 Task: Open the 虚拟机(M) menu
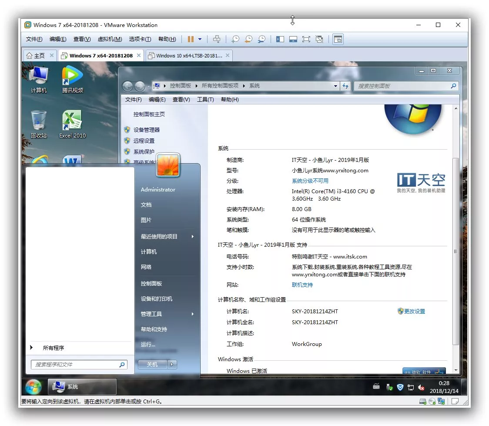point(110,39)
